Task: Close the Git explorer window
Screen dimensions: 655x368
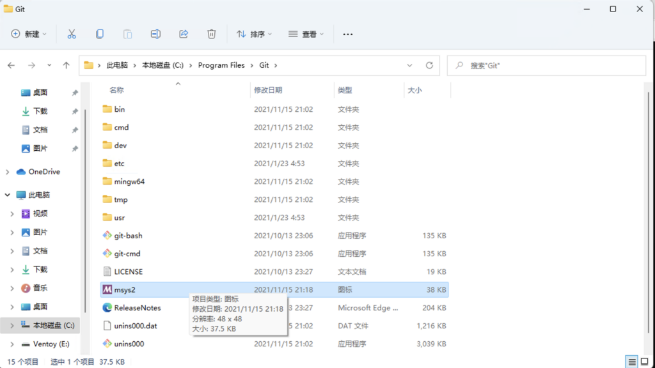Action: point(640,9)
